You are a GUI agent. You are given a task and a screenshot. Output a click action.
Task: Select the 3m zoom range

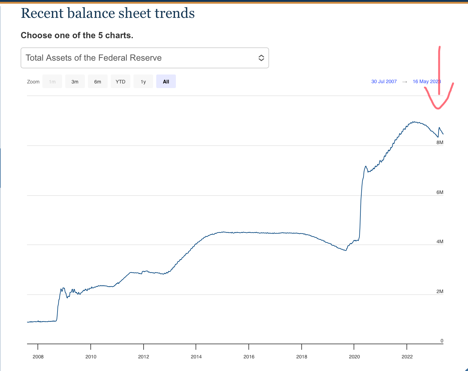coord(75,82)
